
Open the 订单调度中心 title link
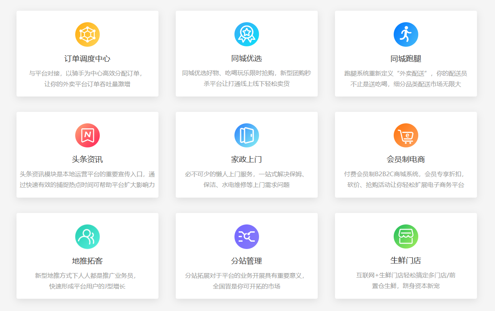[87, 59]
